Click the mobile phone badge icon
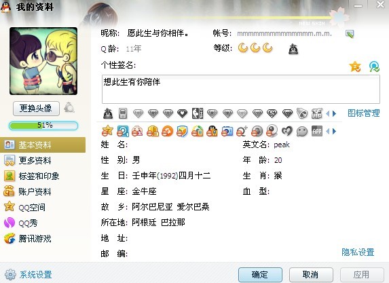This screenshot has height=283, width=389. click(x=123, y=113)
